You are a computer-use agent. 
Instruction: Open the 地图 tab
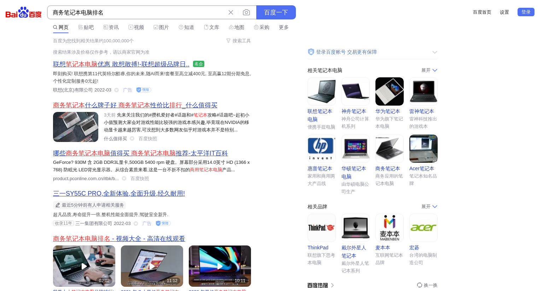[x=237, y=27]
